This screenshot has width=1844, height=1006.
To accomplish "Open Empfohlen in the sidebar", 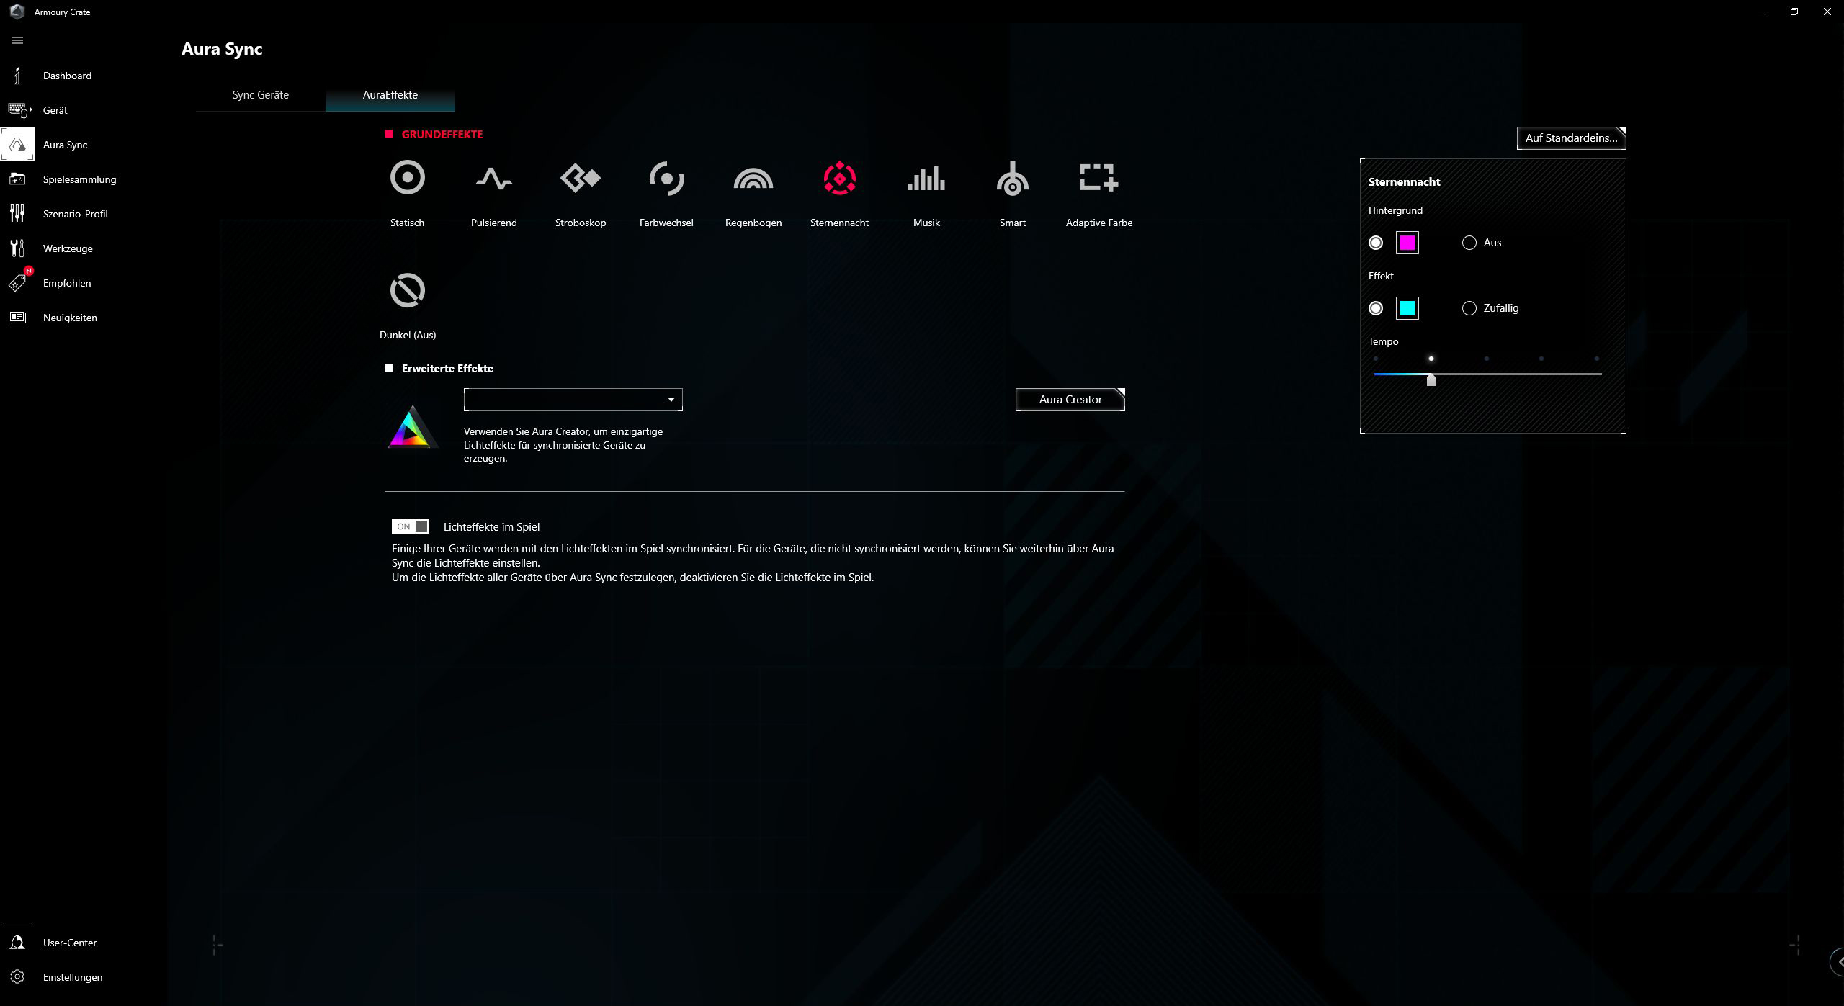I will click(x=66, y=283).
